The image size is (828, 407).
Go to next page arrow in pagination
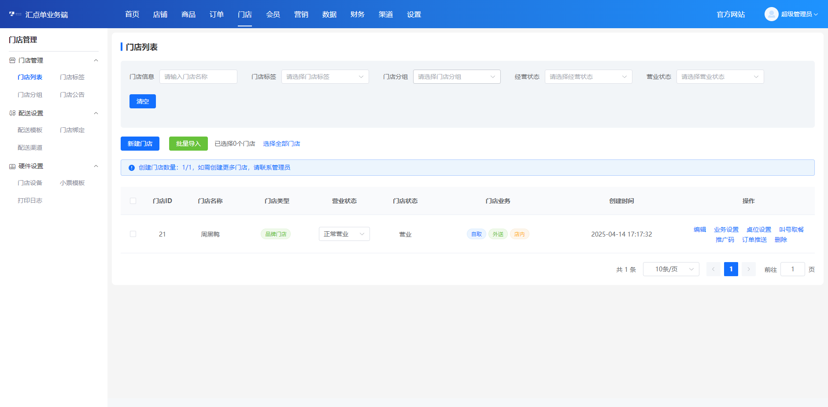(x=748, y=269)
